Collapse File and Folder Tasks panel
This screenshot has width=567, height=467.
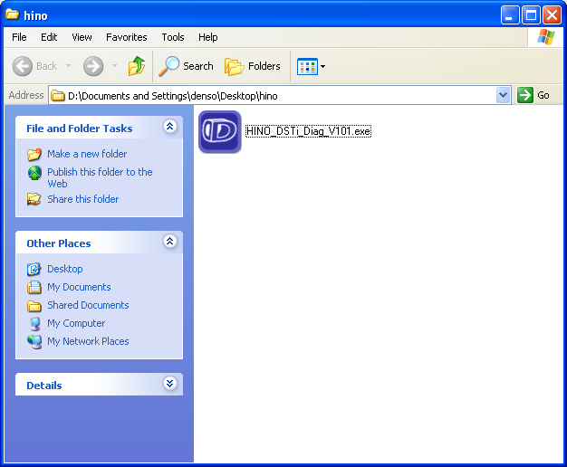(170, 126)
